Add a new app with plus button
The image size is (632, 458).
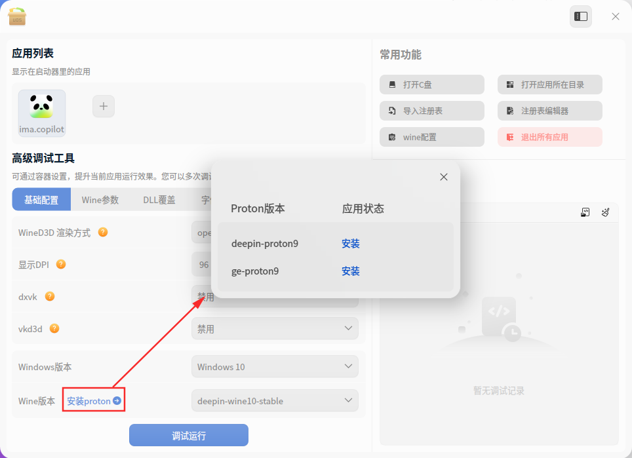point(104,106)
